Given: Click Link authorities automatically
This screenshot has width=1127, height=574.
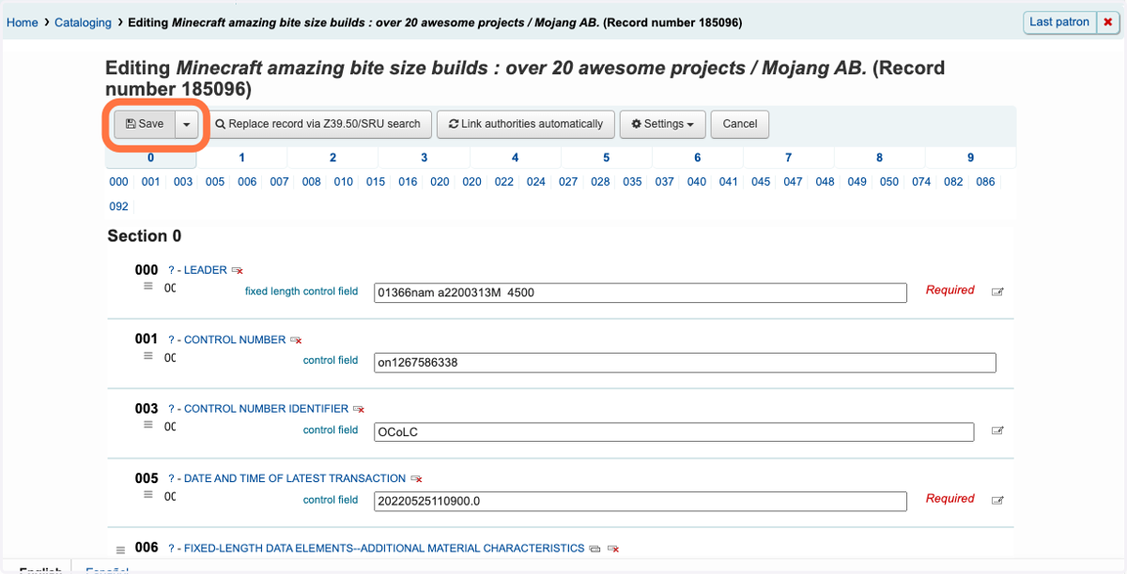Looking at the screenshot, I should (x=526, y=124).
